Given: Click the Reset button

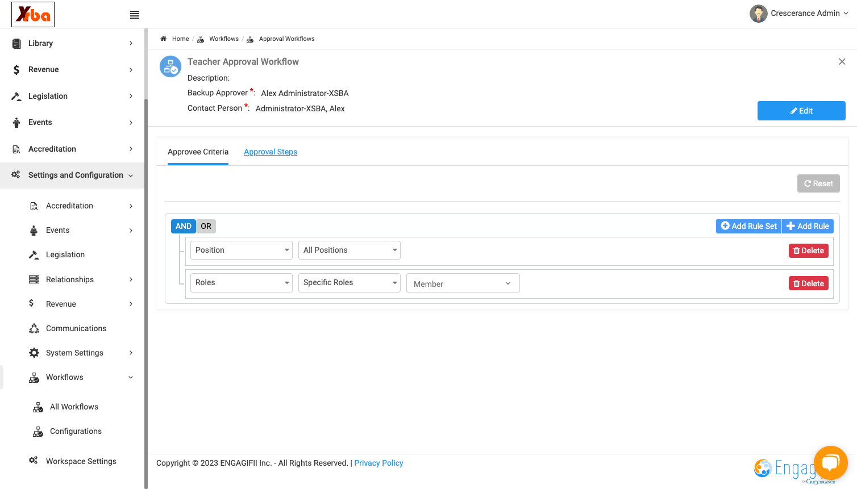Looking at the screenshot, I should [x=818, y=183].
